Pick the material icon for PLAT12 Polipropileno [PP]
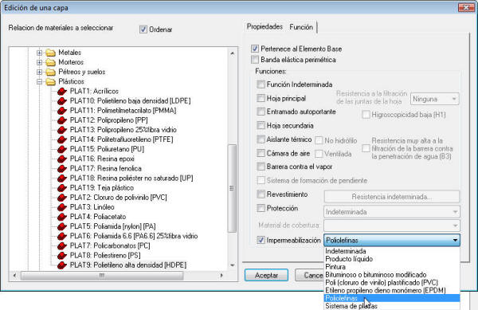This screenshot has height=310, width=478. tap(62, 120)
